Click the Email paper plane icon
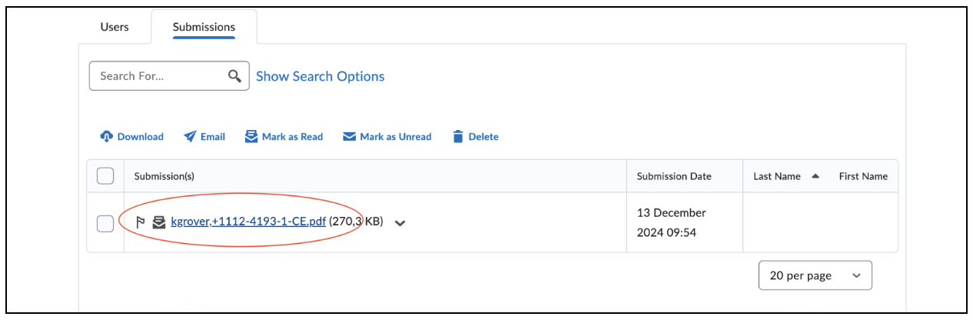Viewport: 973px width, 320px height. (190, 136)
